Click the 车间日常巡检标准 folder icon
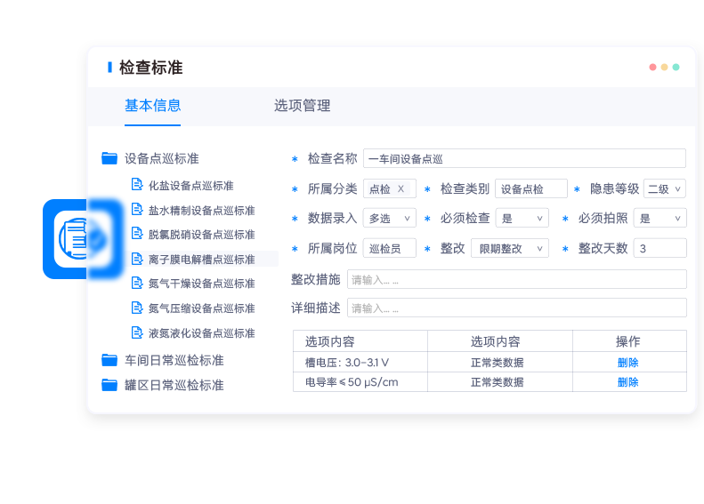The height and width of the screenshot is (504, 704). click(x=109, y=360)
